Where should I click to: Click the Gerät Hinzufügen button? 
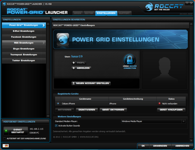click(171, 110)
